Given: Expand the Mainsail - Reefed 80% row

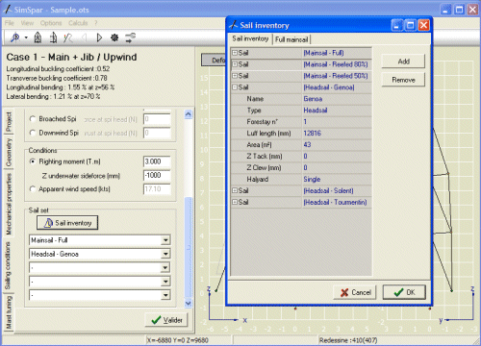Looking at the screenshot, I should (x=235, y=64).
